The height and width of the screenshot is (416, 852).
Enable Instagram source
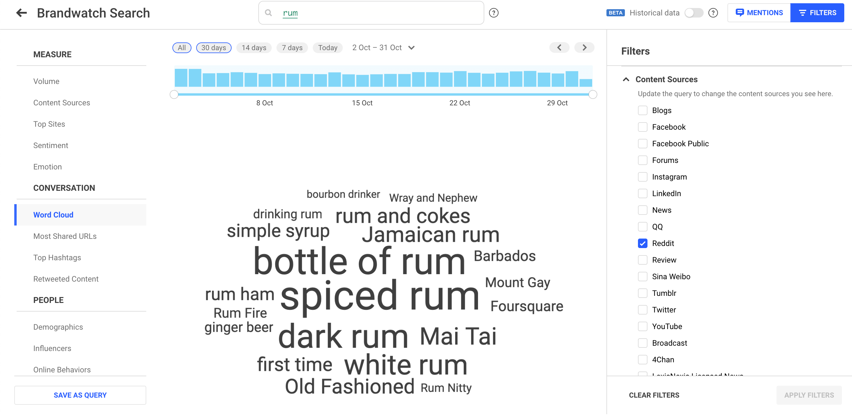[x=642, y=177]
